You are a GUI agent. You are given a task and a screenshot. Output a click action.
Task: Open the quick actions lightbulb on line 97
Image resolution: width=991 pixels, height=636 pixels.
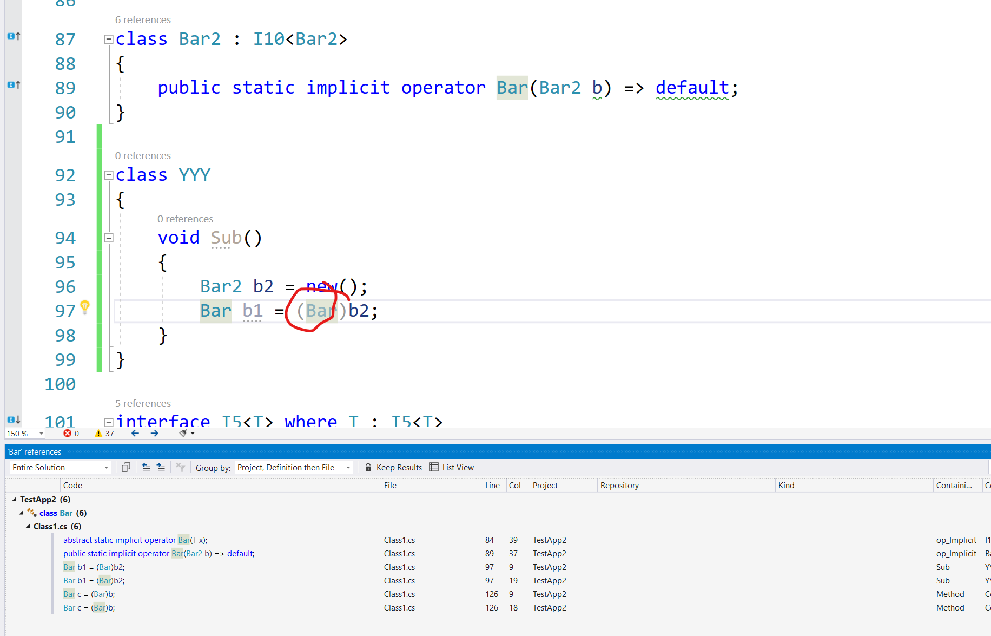[x=85, y=307]
